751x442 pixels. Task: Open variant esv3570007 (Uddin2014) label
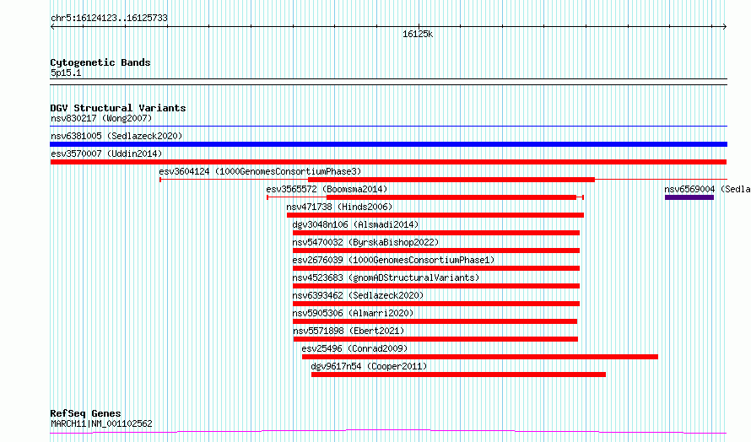click(x=106, y=154)
